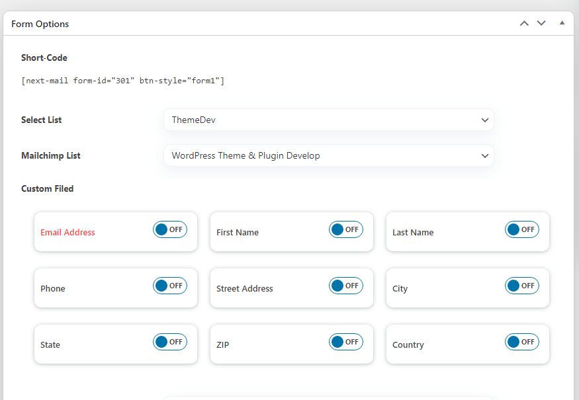Enable the First Name field
The height and width of the screenshot is (400, 579).
click(x=346, y=229)
